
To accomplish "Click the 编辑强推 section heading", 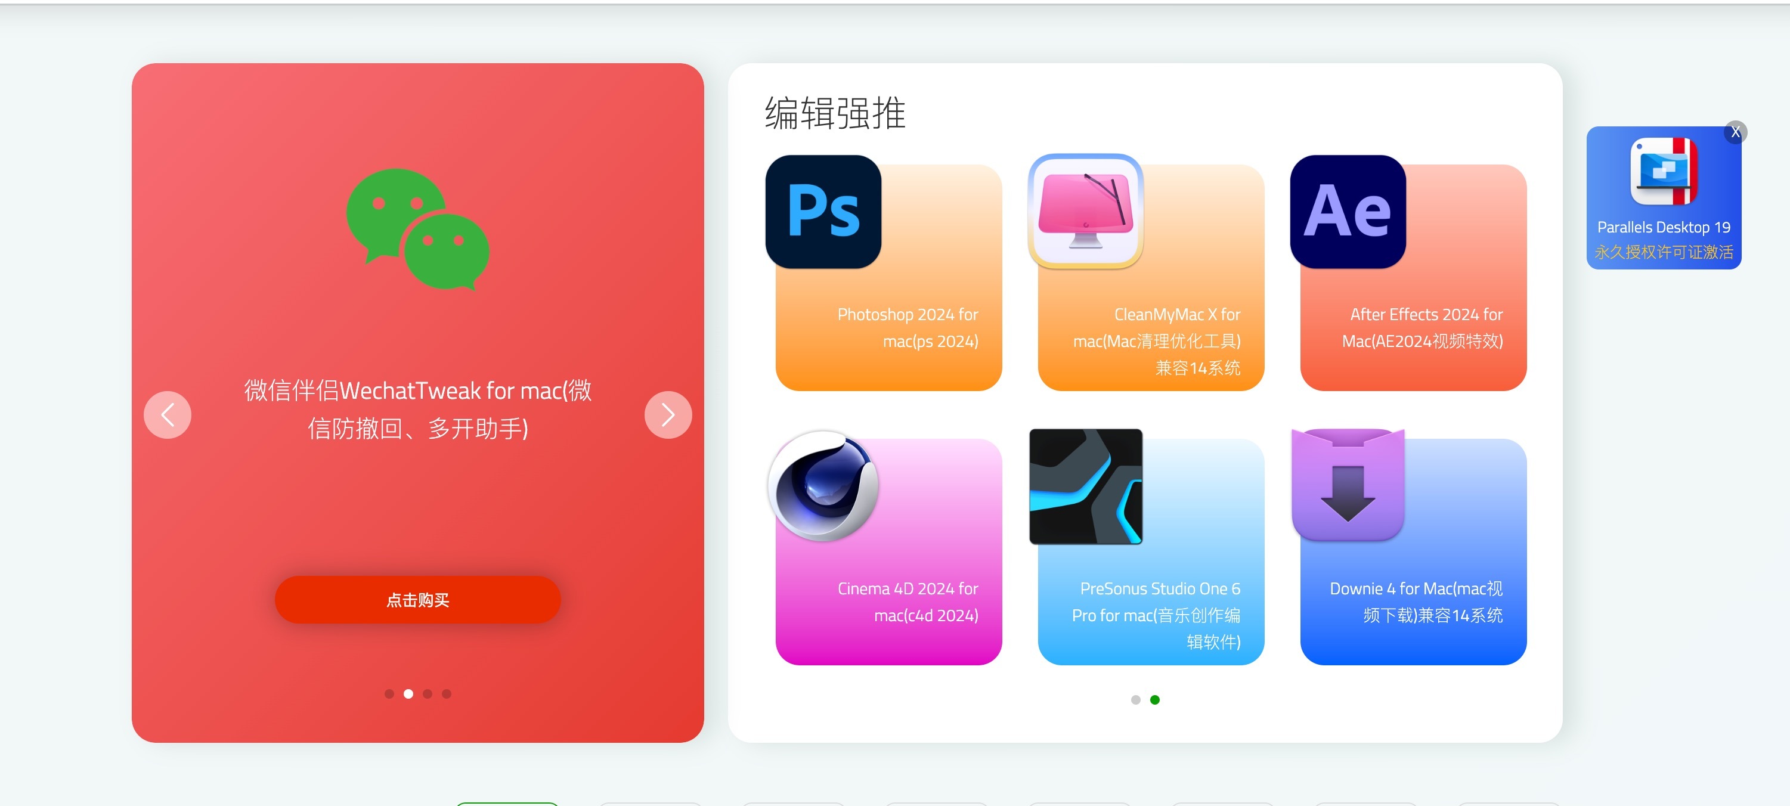I will [835, 113].
